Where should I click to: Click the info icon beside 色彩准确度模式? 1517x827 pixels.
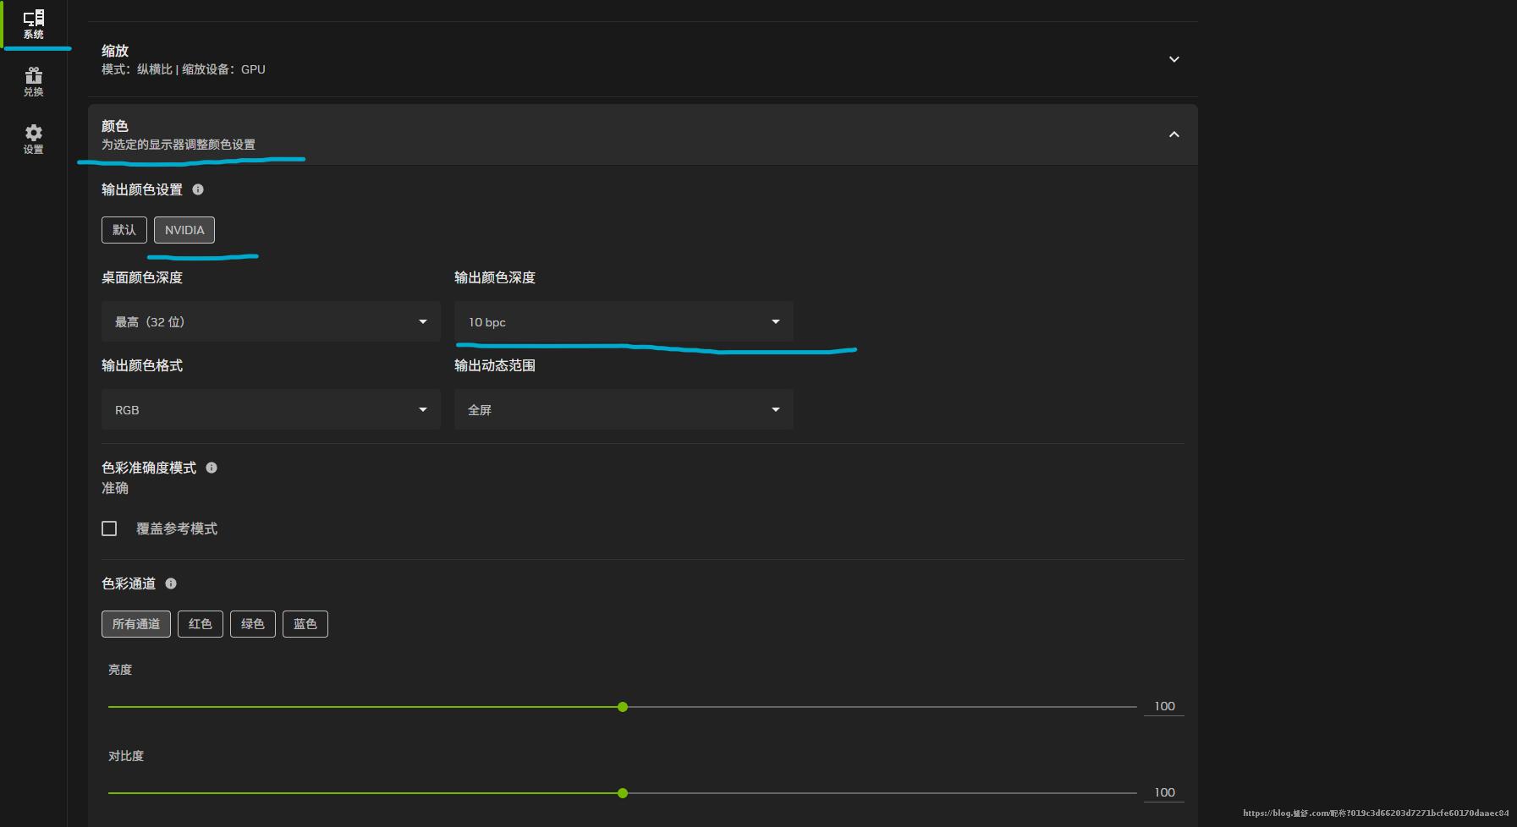point(212,467)
